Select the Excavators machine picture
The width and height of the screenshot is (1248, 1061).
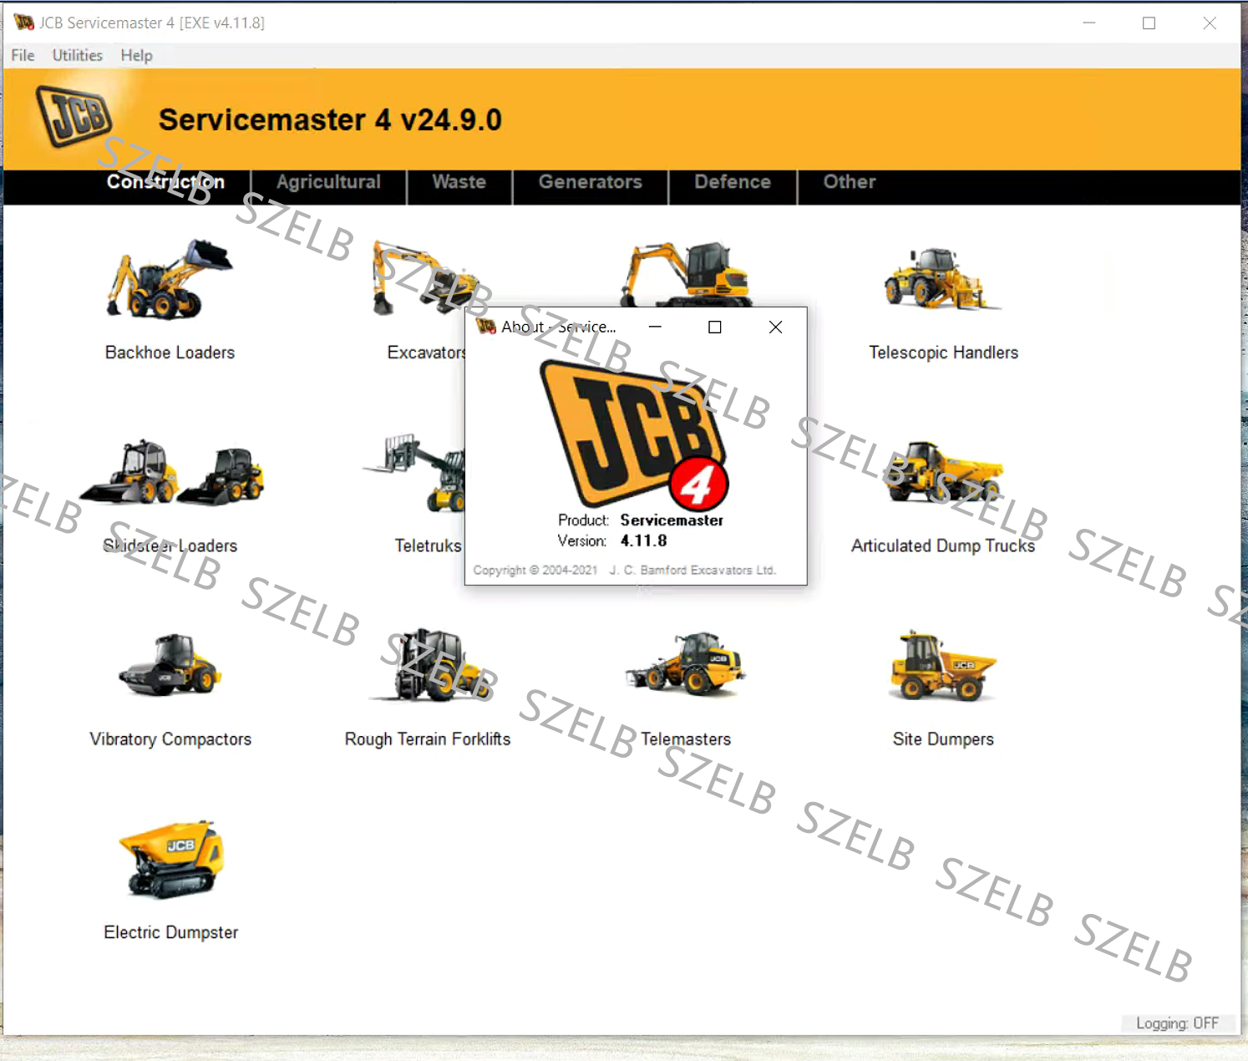click(x=424, y=280)
